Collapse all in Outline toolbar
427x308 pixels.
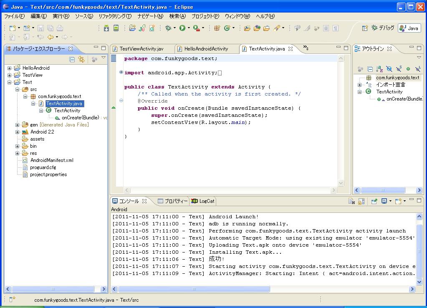tap(370, 69)
